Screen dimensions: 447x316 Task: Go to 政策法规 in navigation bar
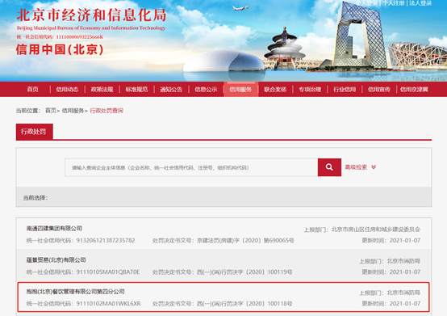click(x=102, y=90)
